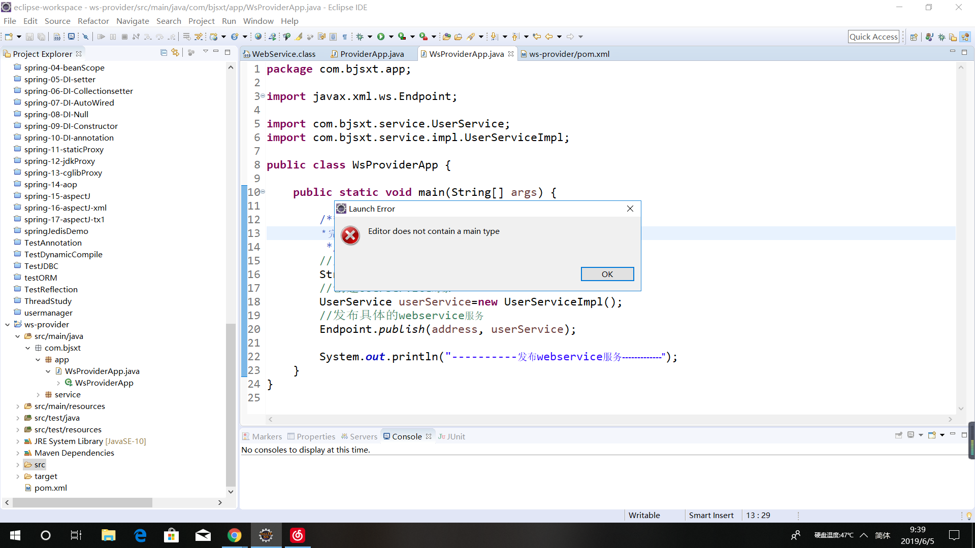
Task: Collapse the main method fold marker at line 10
Action: (263, 192)
